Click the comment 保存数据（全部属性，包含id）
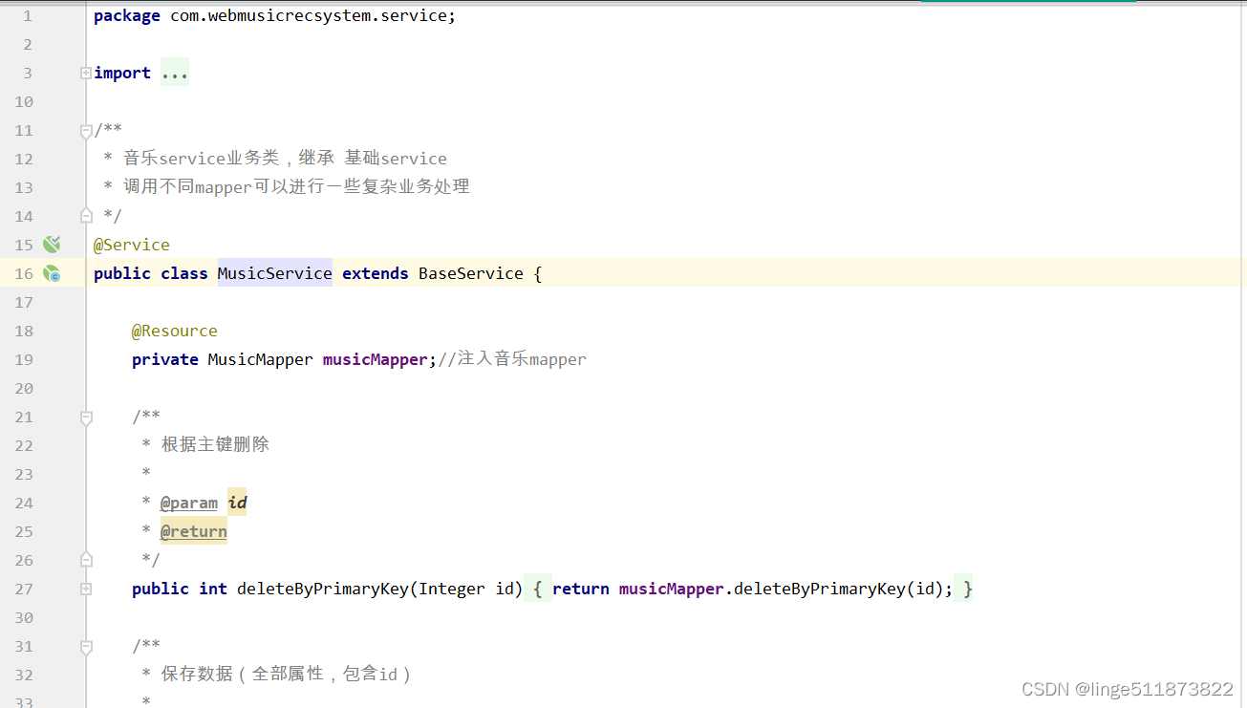 (287, 675)
